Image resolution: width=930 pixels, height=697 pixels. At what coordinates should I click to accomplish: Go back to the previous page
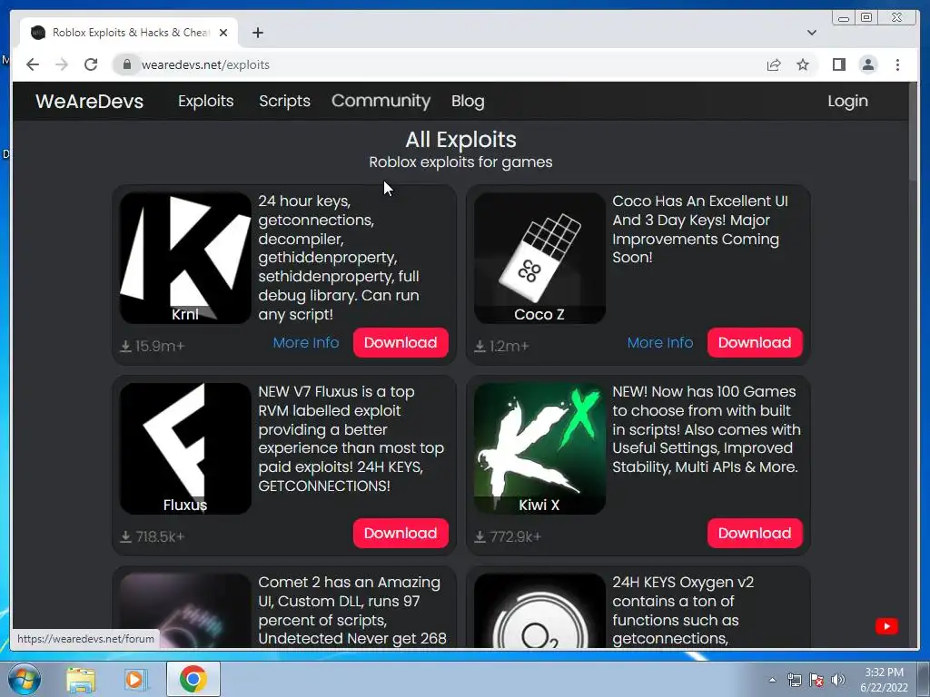33,64
